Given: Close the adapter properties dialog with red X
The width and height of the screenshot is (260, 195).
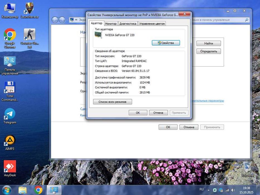Looking at the screenshot, I should pyautogui.click(x=184, y=14).
